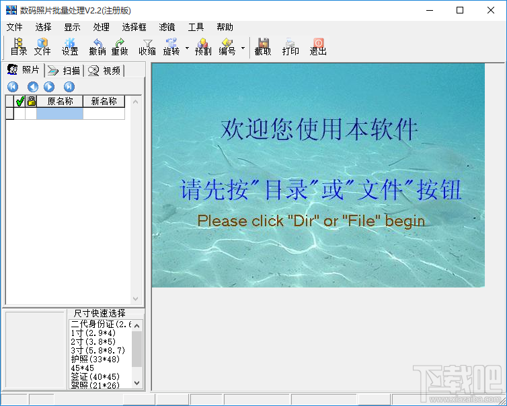Click the 目录 directory toolbar icon
The height and width of the screenshot is (406, 507).
18,46
